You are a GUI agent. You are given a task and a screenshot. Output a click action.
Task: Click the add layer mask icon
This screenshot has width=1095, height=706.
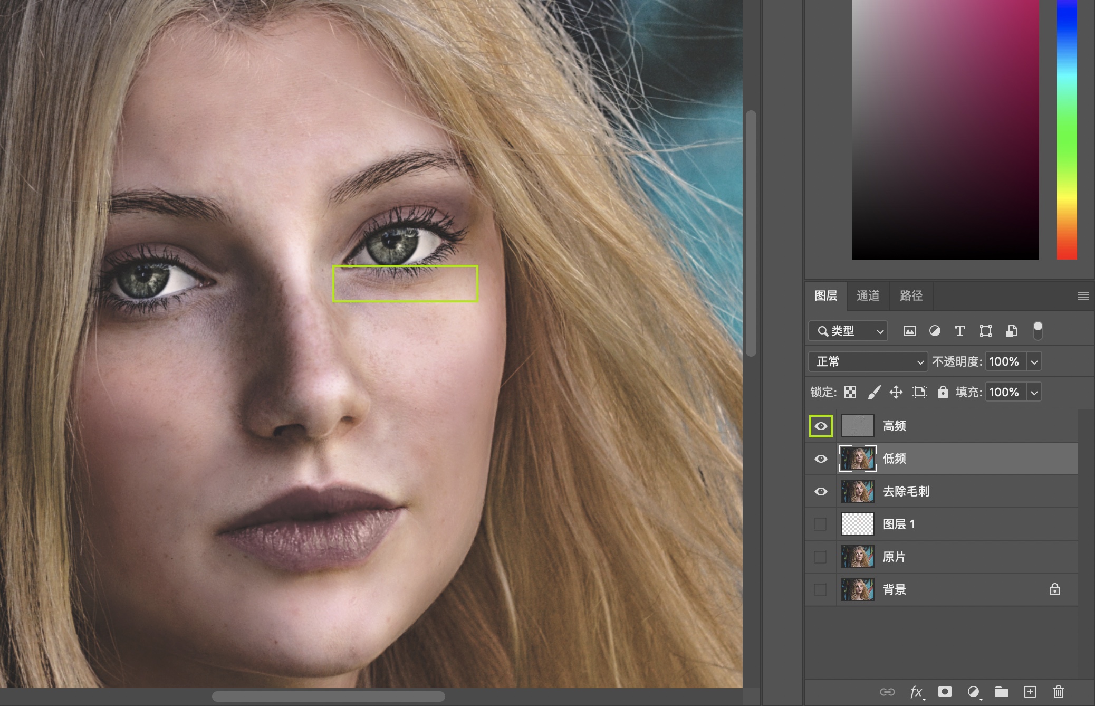(x=945, y=691)
